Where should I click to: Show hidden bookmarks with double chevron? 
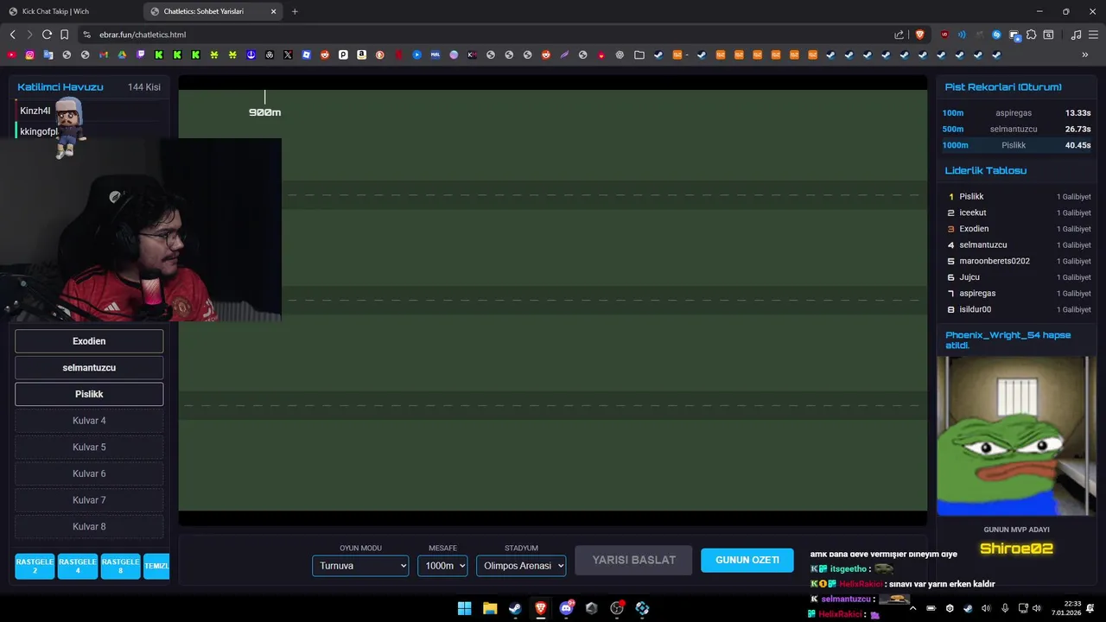pos(1084,54)
